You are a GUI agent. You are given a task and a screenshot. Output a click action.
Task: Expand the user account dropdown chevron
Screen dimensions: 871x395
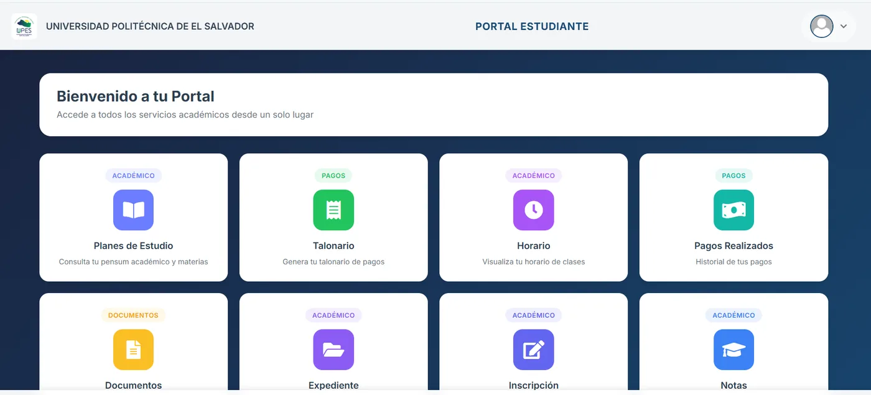pos(844,26)
